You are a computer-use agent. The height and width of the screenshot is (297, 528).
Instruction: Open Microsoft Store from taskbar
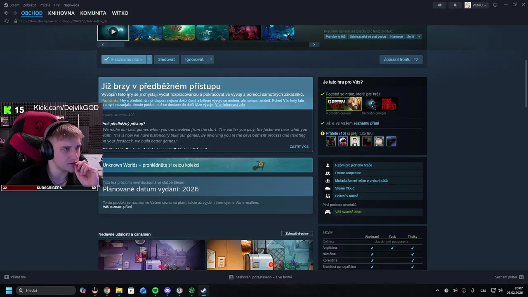(x=131, y=290)
